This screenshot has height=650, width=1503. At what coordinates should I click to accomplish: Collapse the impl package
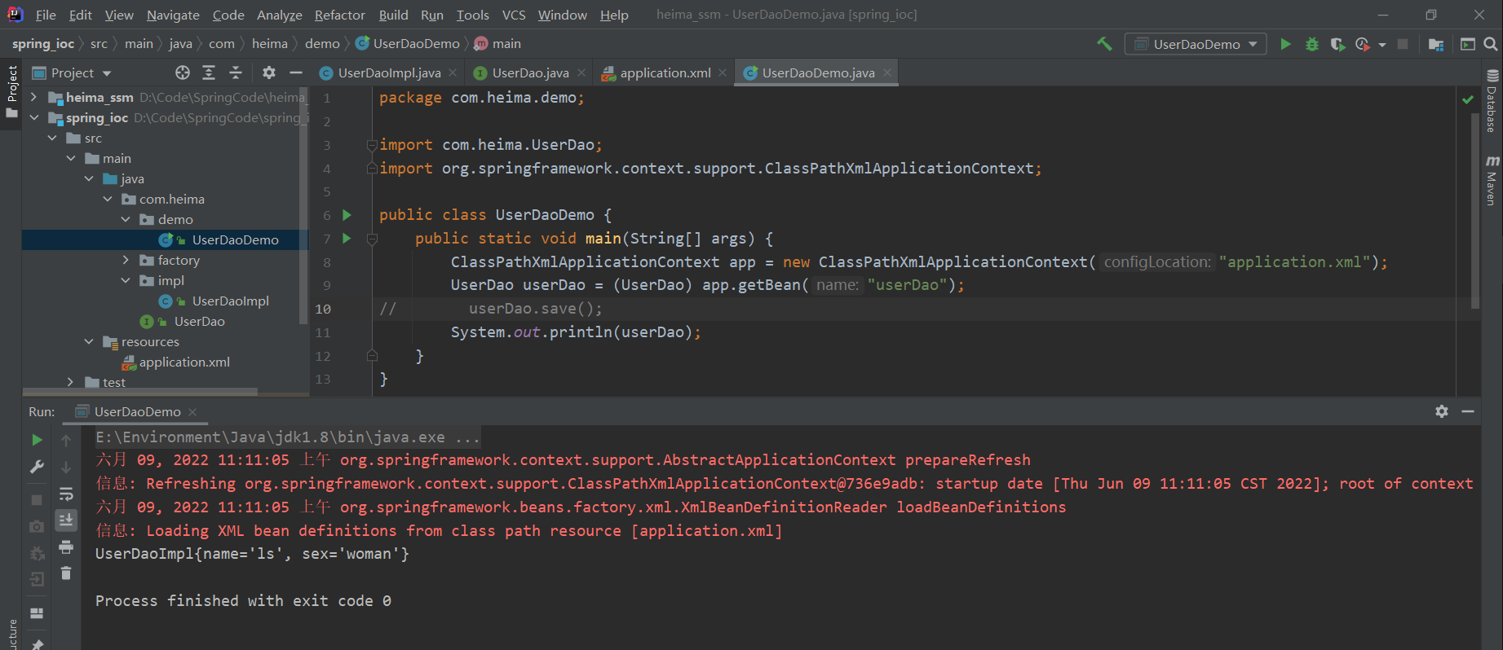click(x=126, y=280)
